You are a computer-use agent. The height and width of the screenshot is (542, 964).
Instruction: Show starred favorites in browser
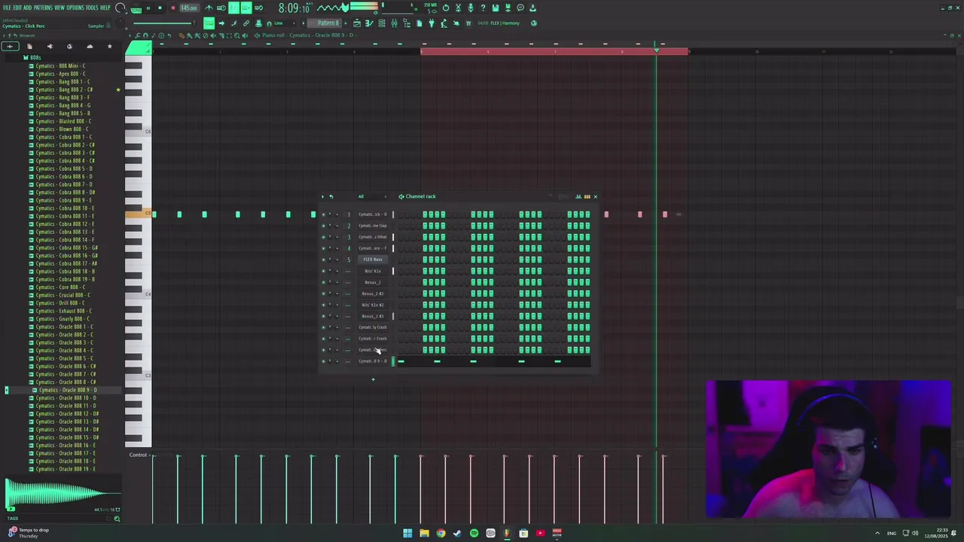(x=109, y=47)
